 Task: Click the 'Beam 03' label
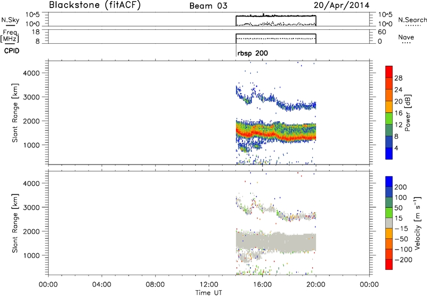(208, 6)
